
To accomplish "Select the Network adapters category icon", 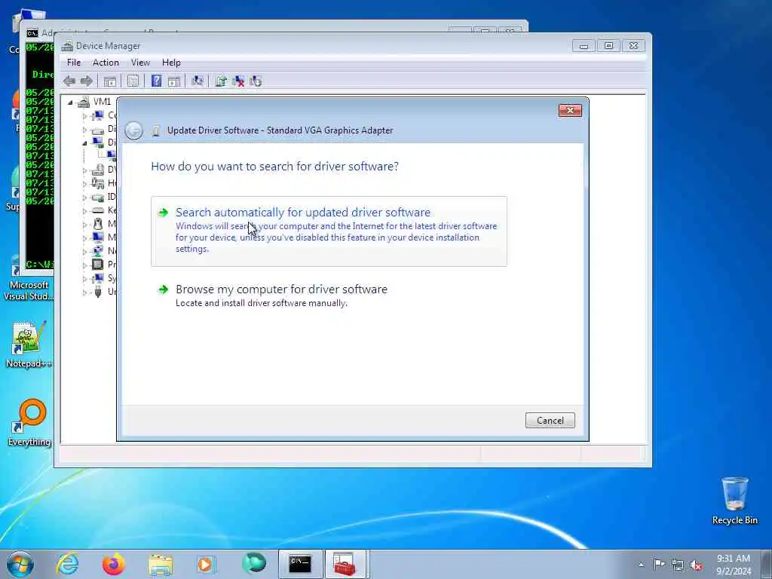I will (98, 250).
